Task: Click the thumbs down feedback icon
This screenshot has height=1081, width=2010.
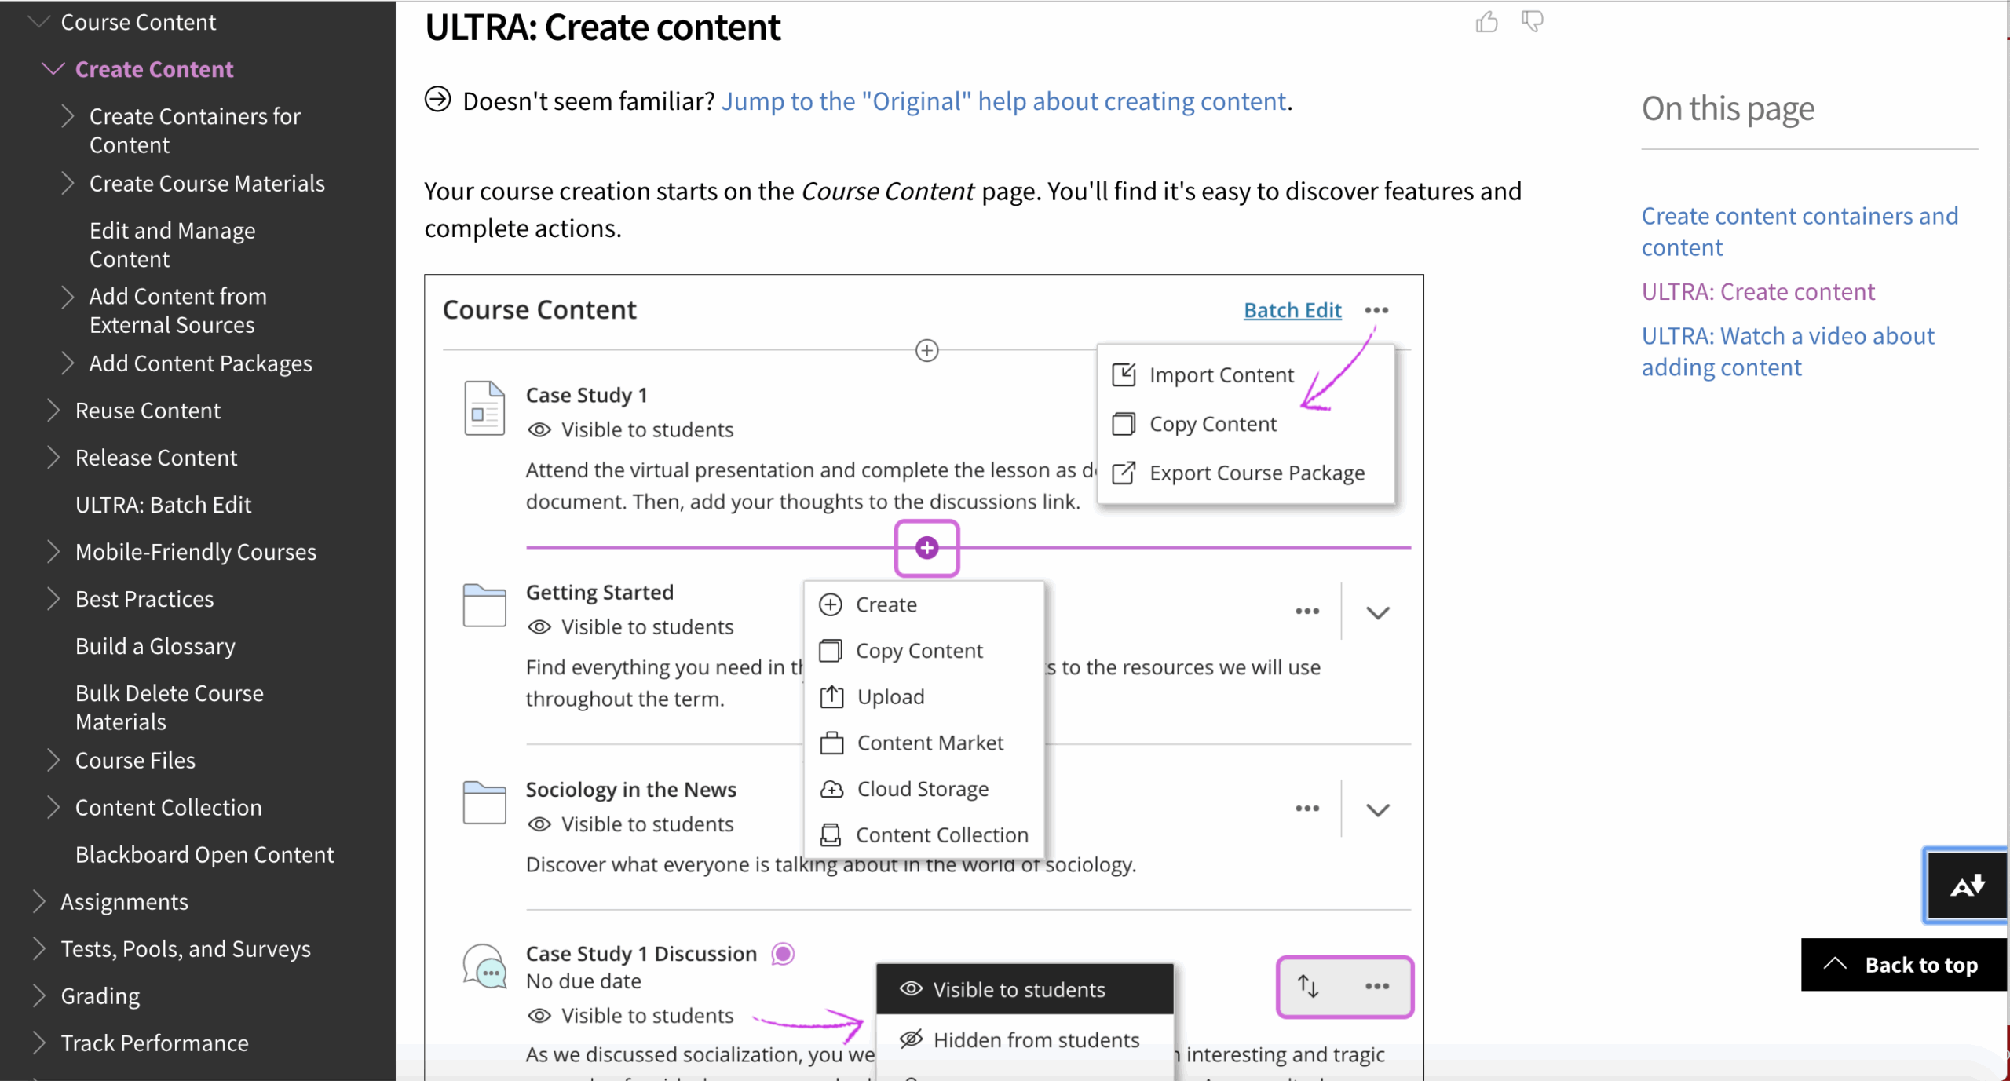Action: click(1532, 22)
